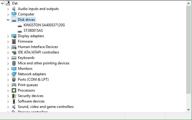
Task: Click the Mice and other pointing devices icon
Action: coord(14,63)
